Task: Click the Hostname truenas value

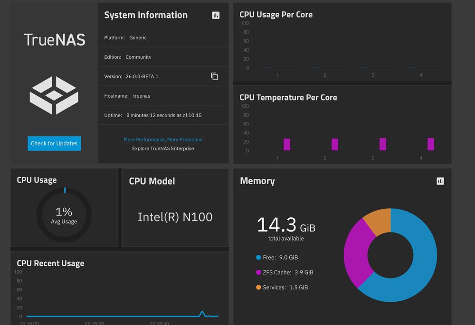Action: point(142,96)
